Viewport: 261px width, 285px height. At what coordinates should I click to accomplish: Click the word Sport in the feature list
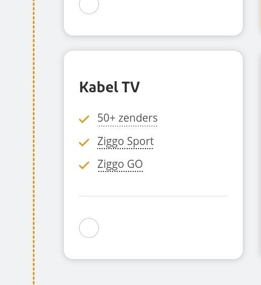[140, 141]
